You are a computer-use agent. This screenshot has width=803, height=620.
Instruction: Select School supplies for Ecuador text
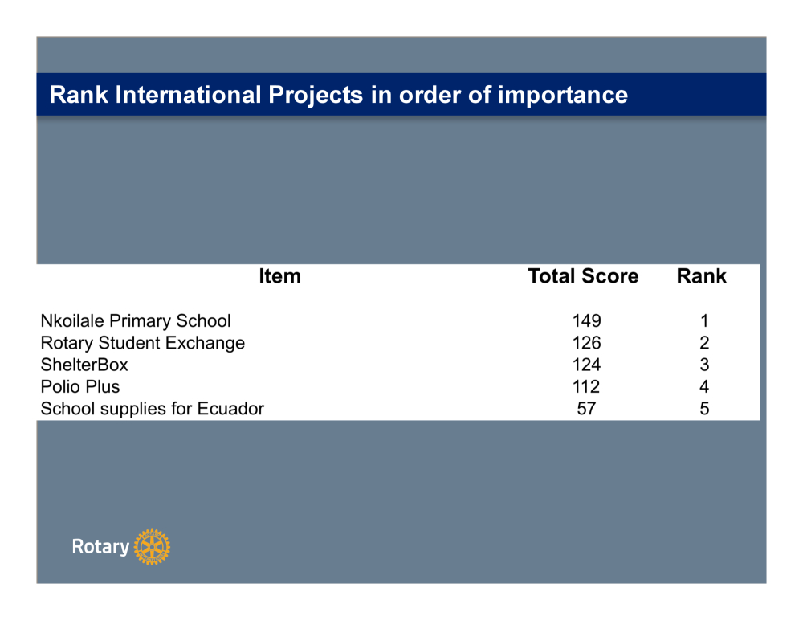[x=153, y=409]
